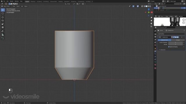Toggle Subdivision modifier edit mode display
Screen dimensions: 186x104
pos(174,37)
